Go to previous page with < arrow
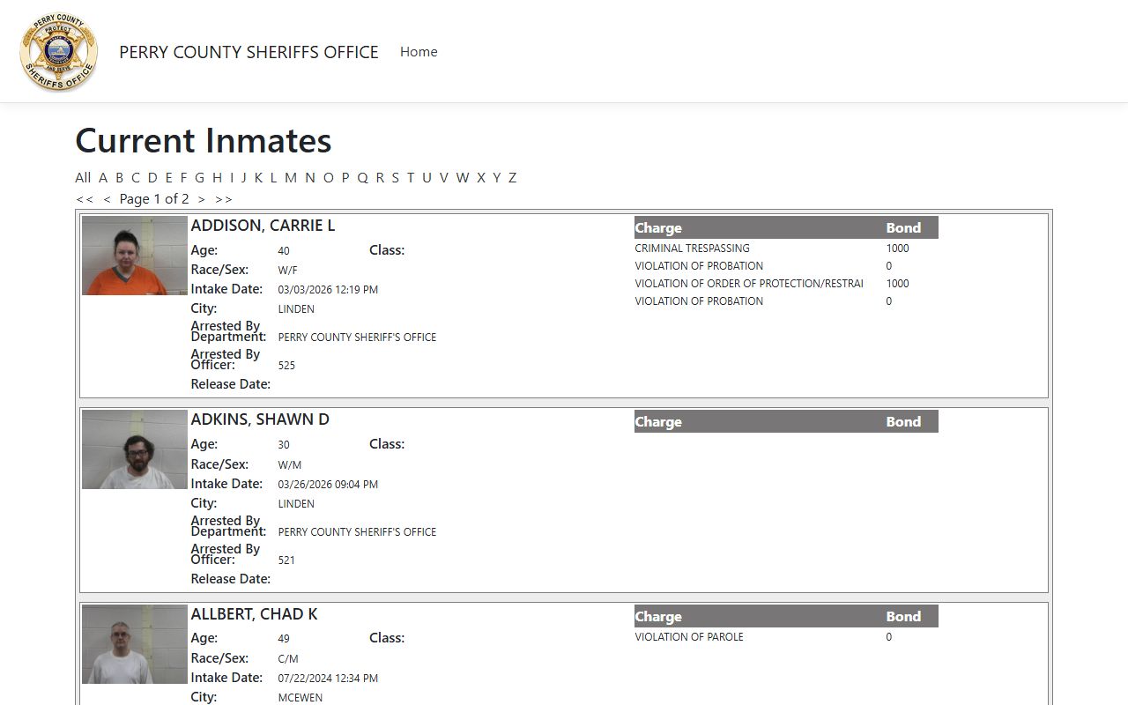Image resolution: width=1128 pixels, height=705 pixels. point(107,199)
